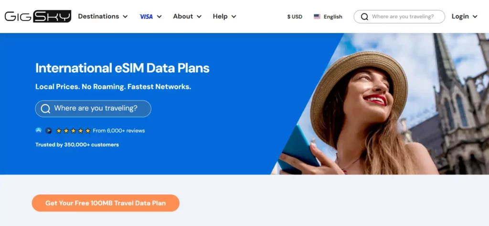Viewport: 489px width, 226px height.
Task: Click the Google Play badge icon
Action: point(48,131)
